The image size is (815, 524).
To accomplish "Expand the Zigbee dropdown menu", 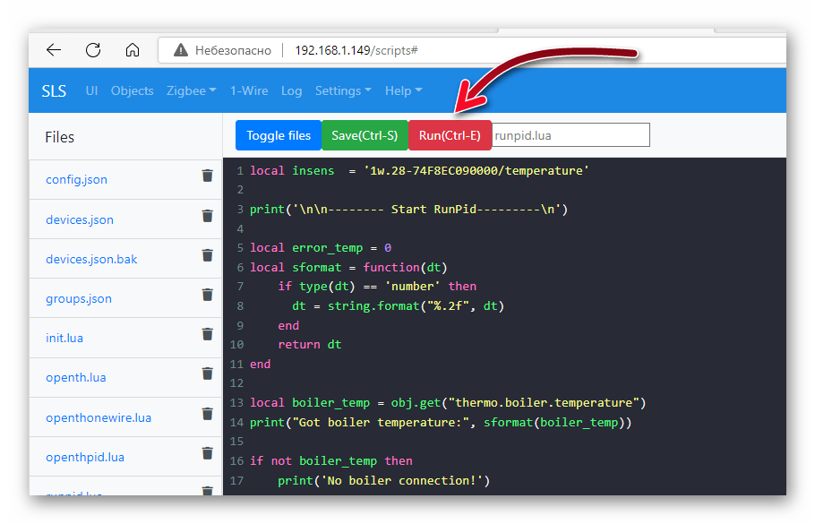I will pos(191,90).
